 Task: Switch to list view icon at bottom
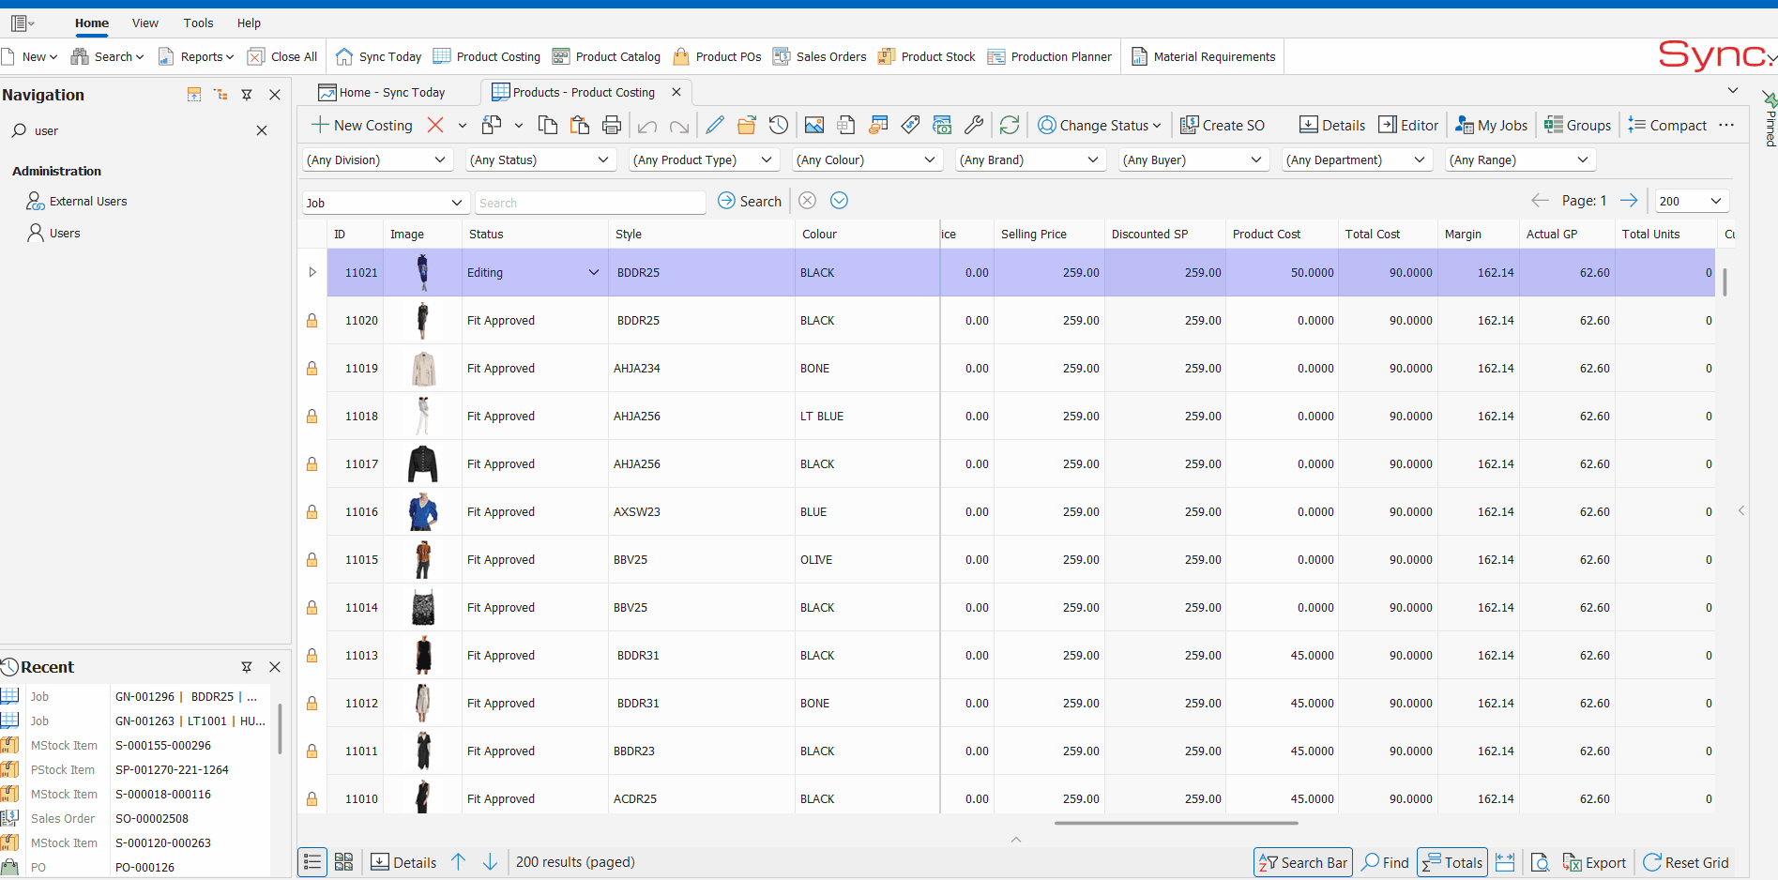click(x=312, y=862)
